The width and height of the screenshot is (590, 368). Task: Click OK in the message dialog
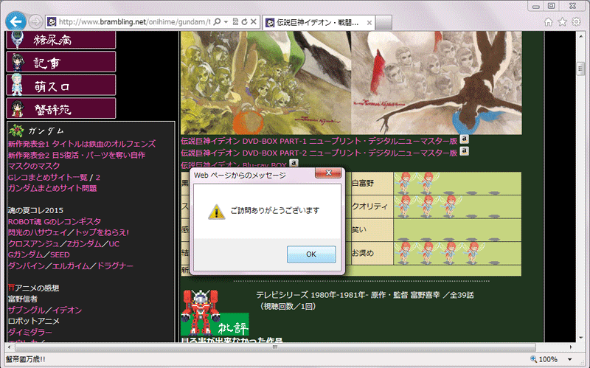pos(311,254)
